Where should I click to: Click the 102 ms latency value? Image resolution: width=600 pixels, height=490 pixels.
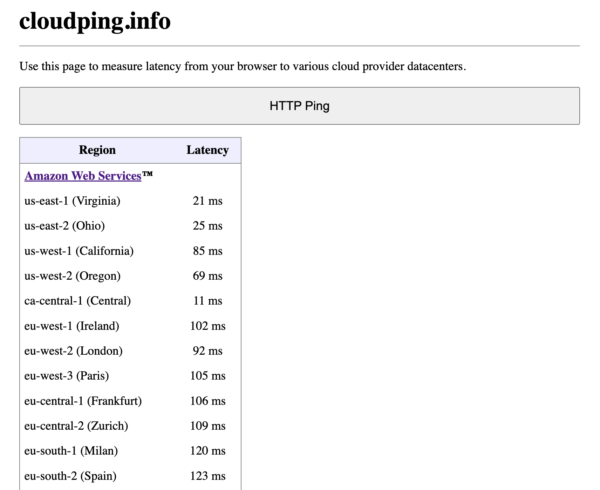(207, 326)
